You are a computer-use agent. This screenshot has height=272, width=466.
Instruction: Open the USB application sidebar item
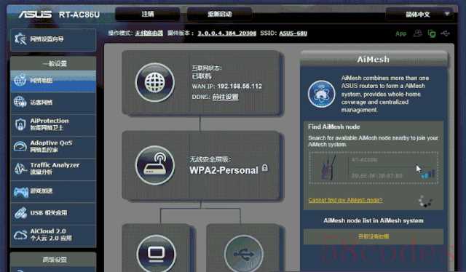click(53, 213)
